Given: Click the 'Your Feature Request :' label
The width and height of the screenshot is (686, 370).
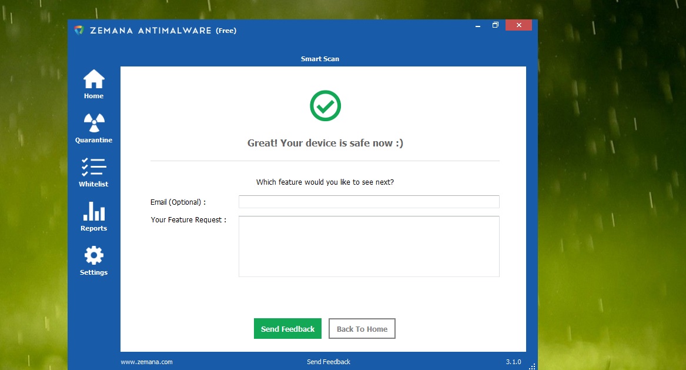Looking at the screenshot, I should coord(189,220).
